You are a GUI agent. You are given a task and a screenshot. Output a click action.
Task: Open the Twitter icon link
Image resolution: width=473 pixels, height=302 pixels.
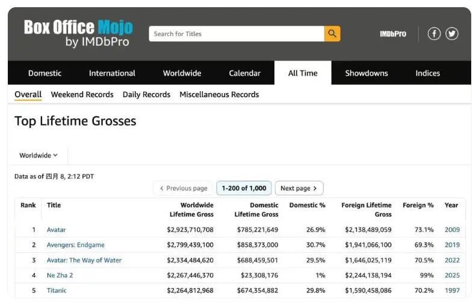(452, 34)
